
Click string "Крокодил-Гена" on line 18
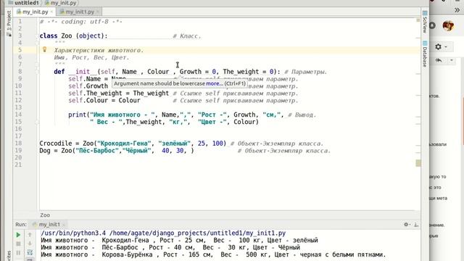tap(124, 144)
